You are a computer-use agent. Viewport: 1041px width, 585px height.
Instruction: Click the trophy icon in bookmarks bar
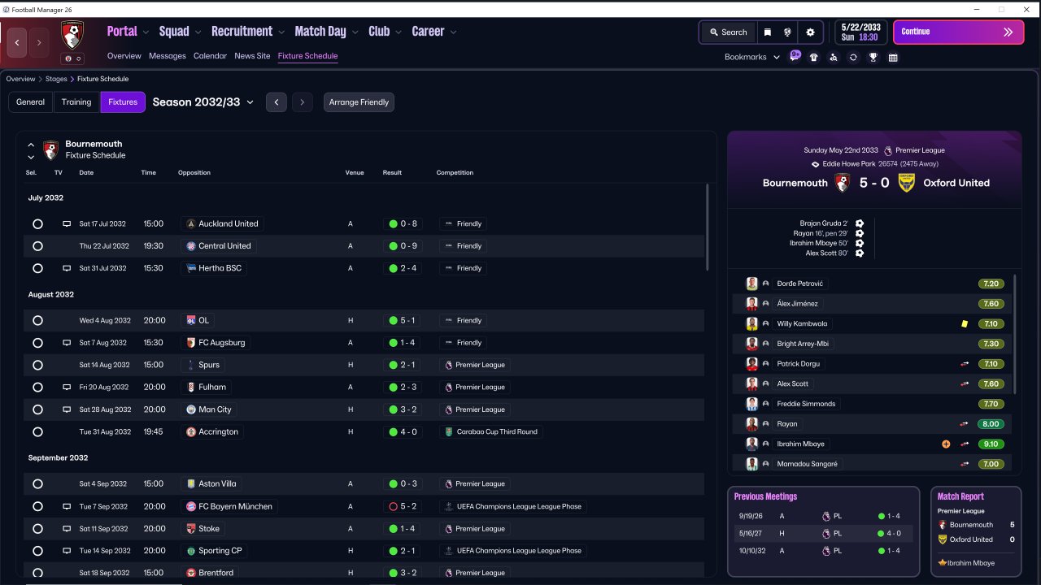pos(873,58)
